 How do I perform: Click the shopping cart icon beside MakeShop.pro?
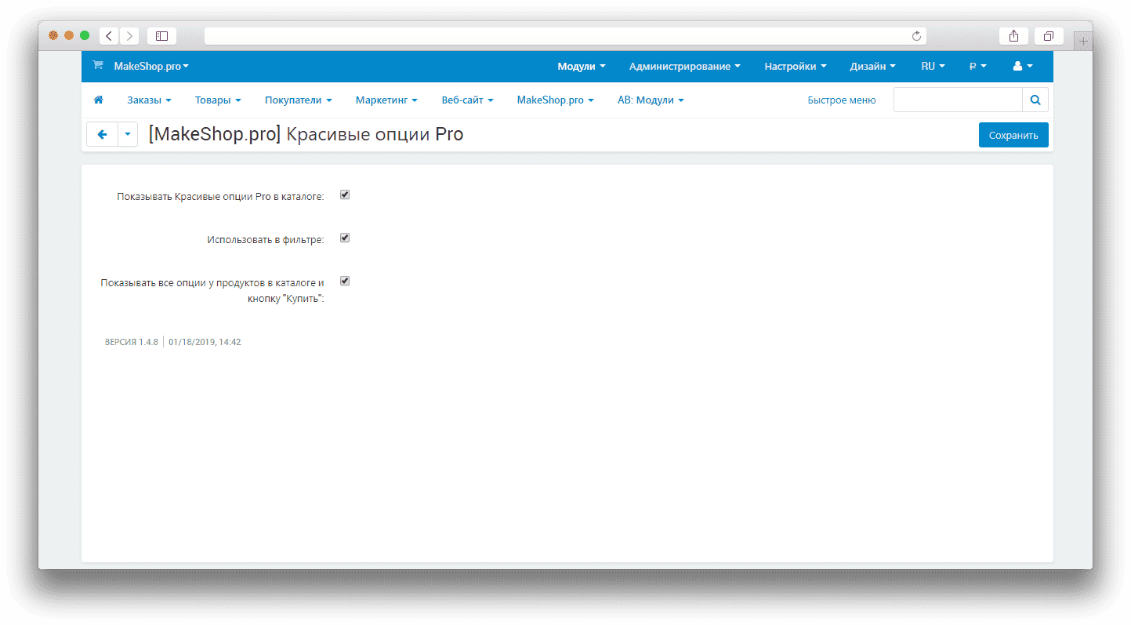point(98,66)
